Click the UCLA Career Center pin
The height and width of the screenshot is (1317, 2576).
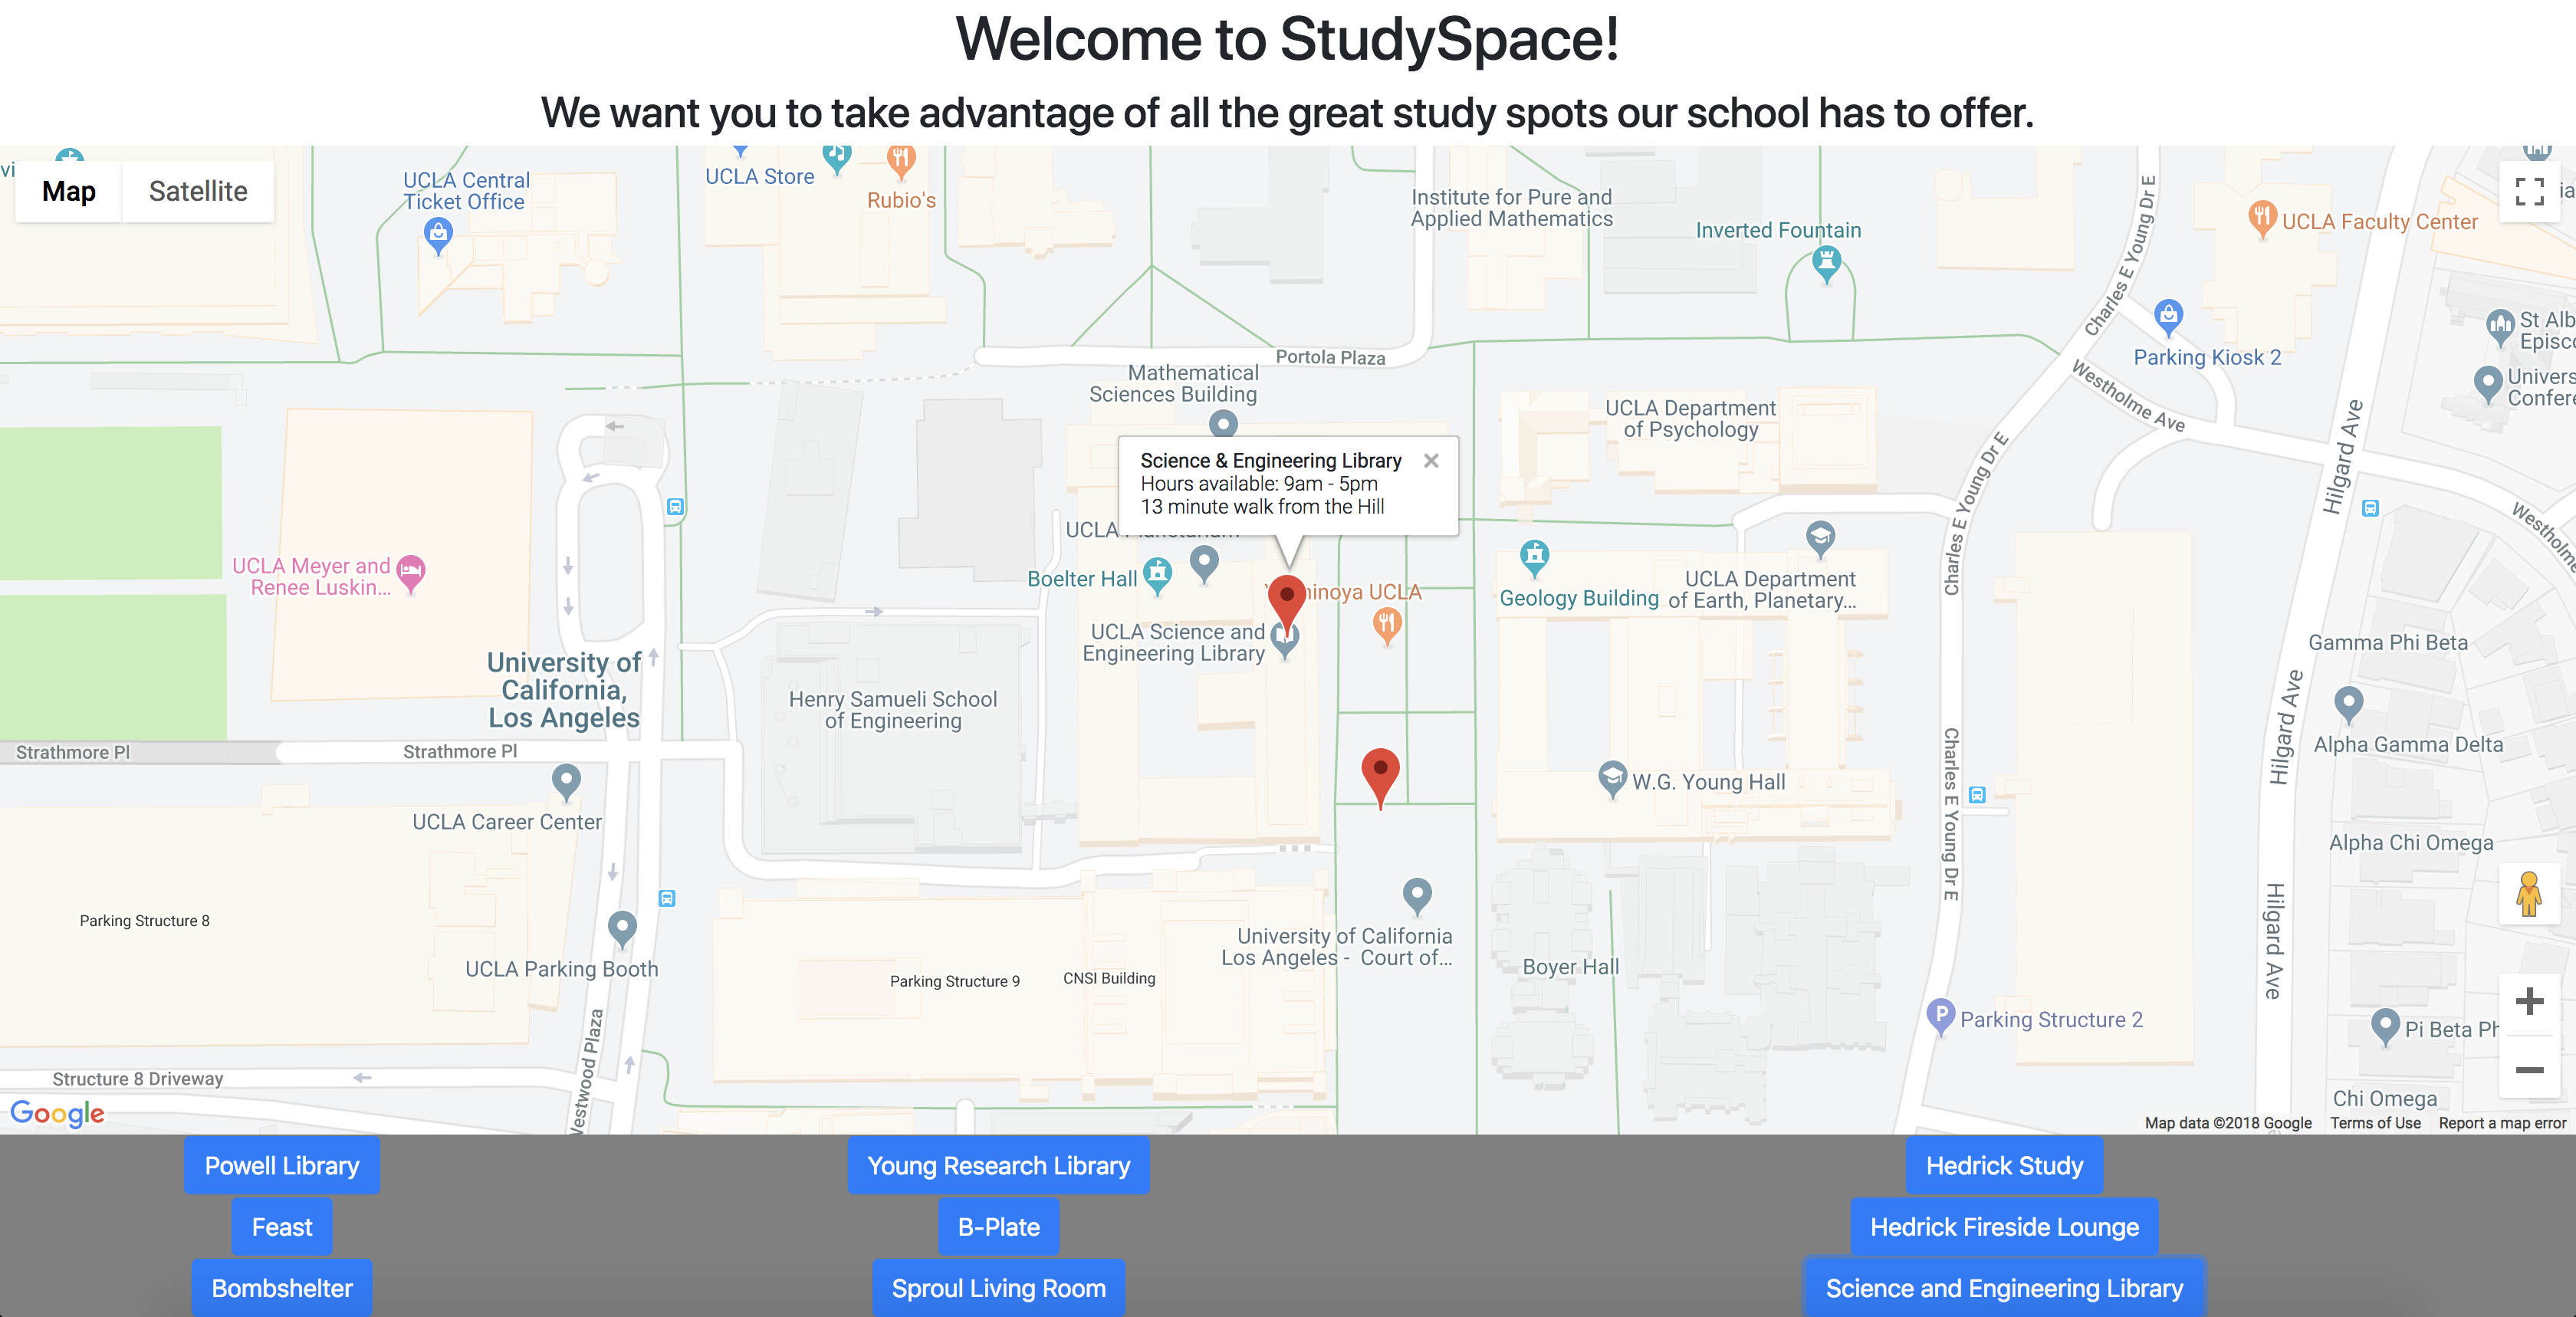[x=566, y=782]
